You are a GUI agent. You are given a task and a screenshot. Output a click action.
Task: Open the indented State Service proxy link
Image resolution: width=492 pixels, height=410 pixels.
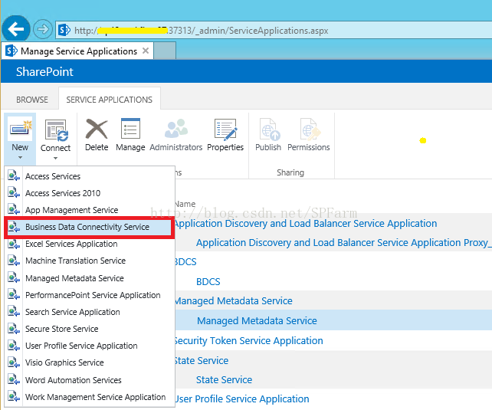click(224, 380)
